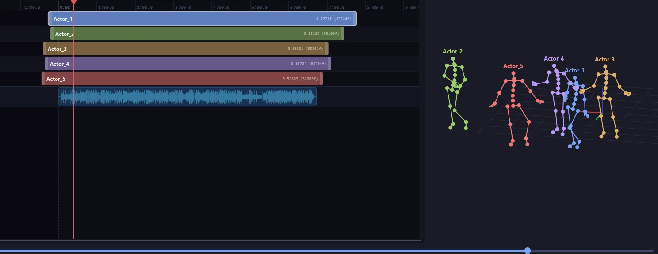Click the right trim handle of the Actor_5 clip

pyautogui.click(x=321, y=79)
